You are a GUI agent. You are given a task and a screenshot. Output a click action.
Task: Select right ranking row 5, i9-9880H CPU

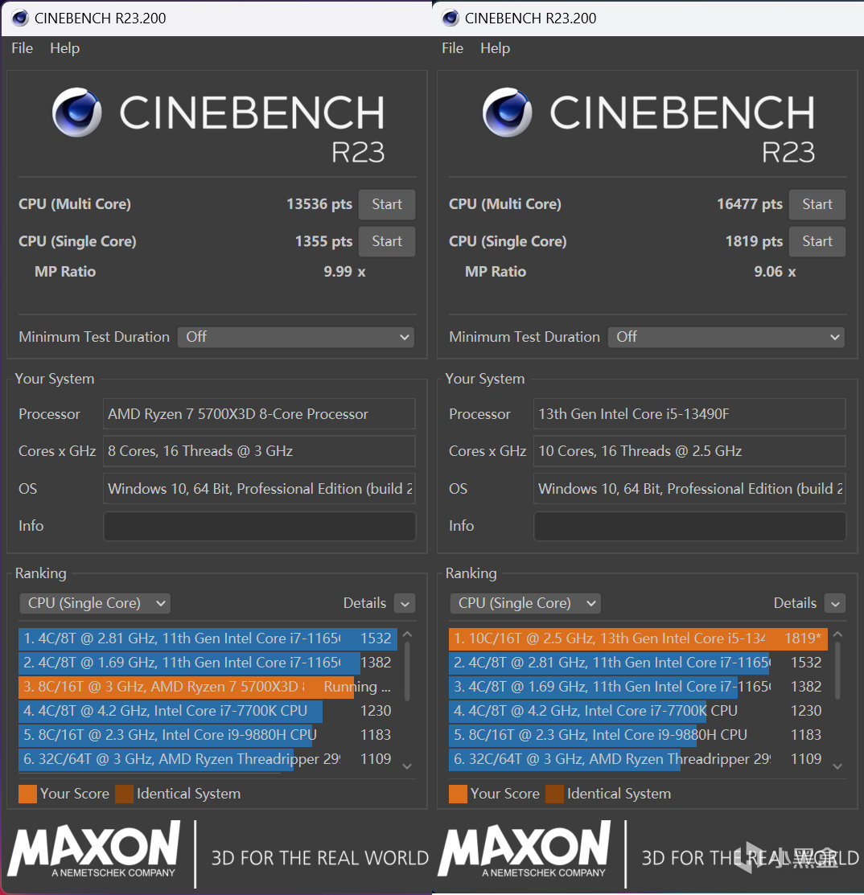pyautogui.click(x=639, y=735)
